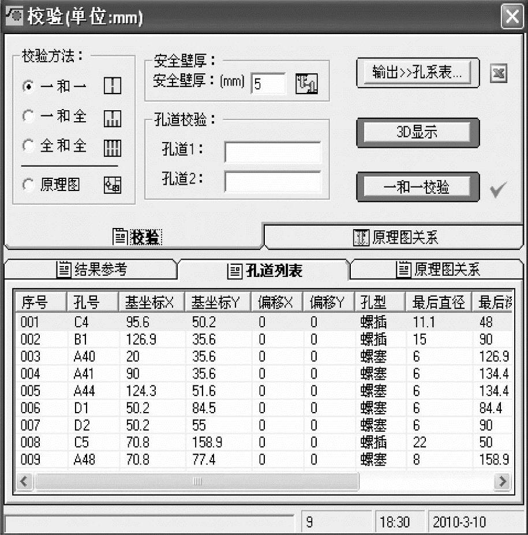Click the 输出>>孔系表... button
This screenshot has width=528, height=535.
tap(417, 72)
